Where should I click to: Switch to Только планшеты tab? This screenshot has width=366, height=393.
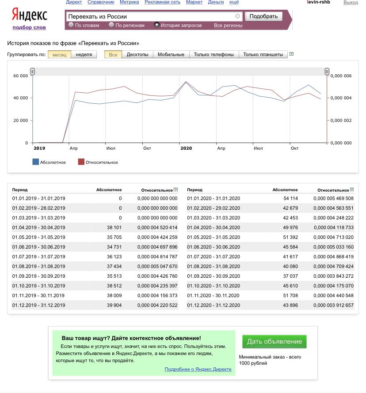pos(263,54)
